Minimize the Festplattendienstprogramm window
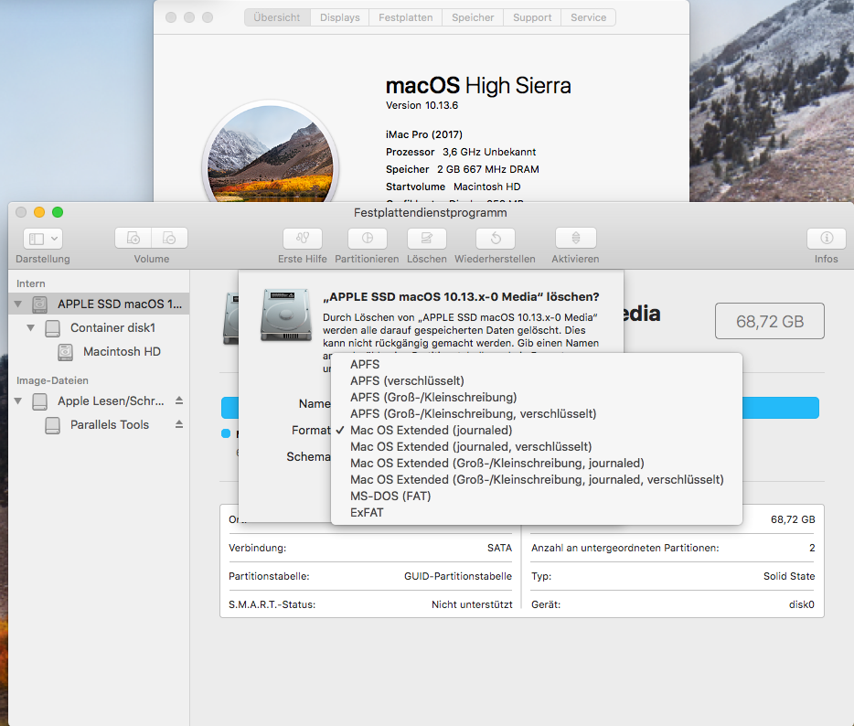The image size is (854, 726). tap(39, 212)
